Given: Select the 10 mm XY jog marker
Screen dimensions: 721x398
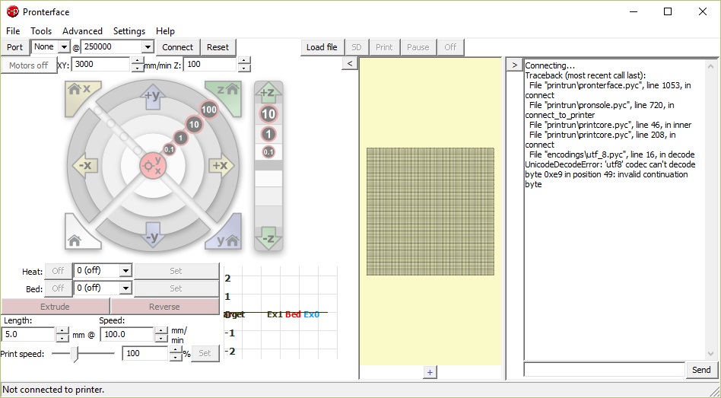Looking at the screenshot, I should click(x=194, y=124).
